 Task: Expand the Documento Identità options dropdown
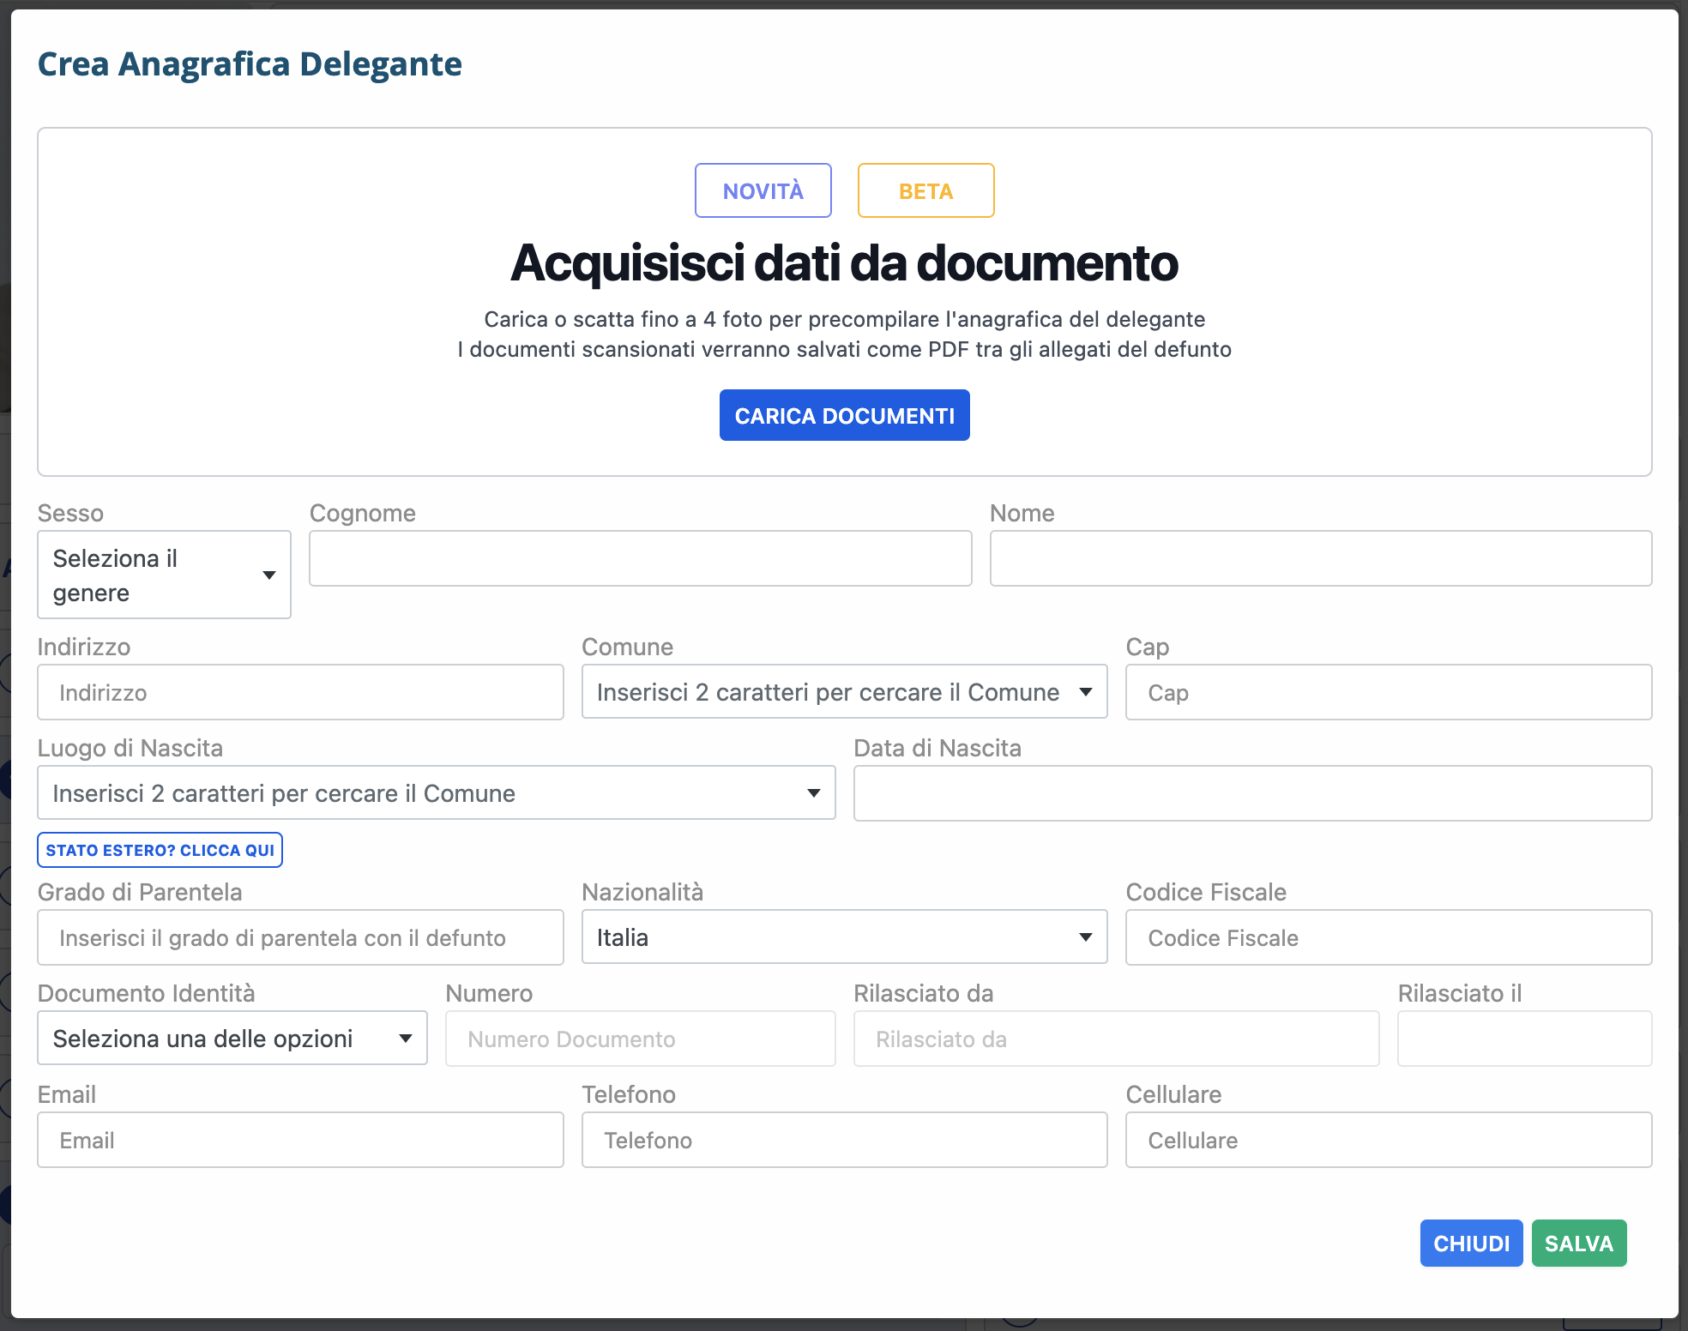click(232, 1039)
